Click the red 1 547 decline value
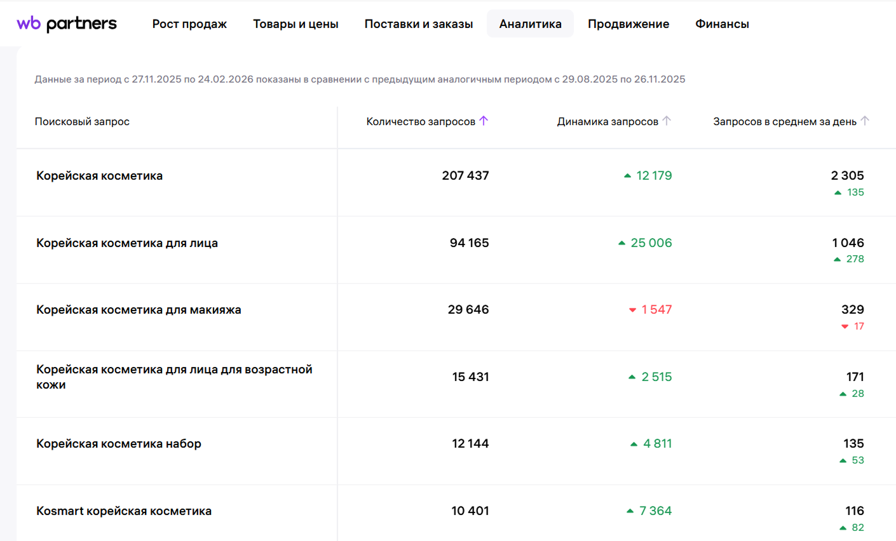The width and height of the screenshot is (896, 541). pos(656,310)
